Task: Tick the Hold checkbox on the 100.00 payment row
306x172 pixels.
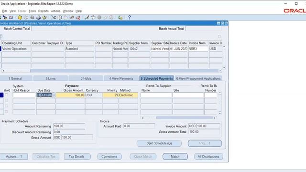Action: tap(6, 95)
